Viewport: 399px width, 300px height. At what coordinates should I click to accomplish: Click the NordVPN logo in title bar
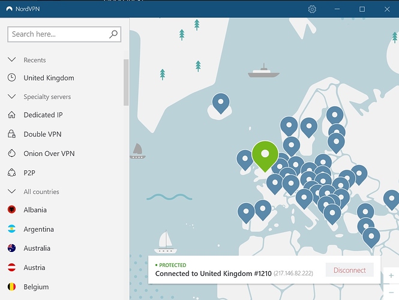click(x=10, y=9)
